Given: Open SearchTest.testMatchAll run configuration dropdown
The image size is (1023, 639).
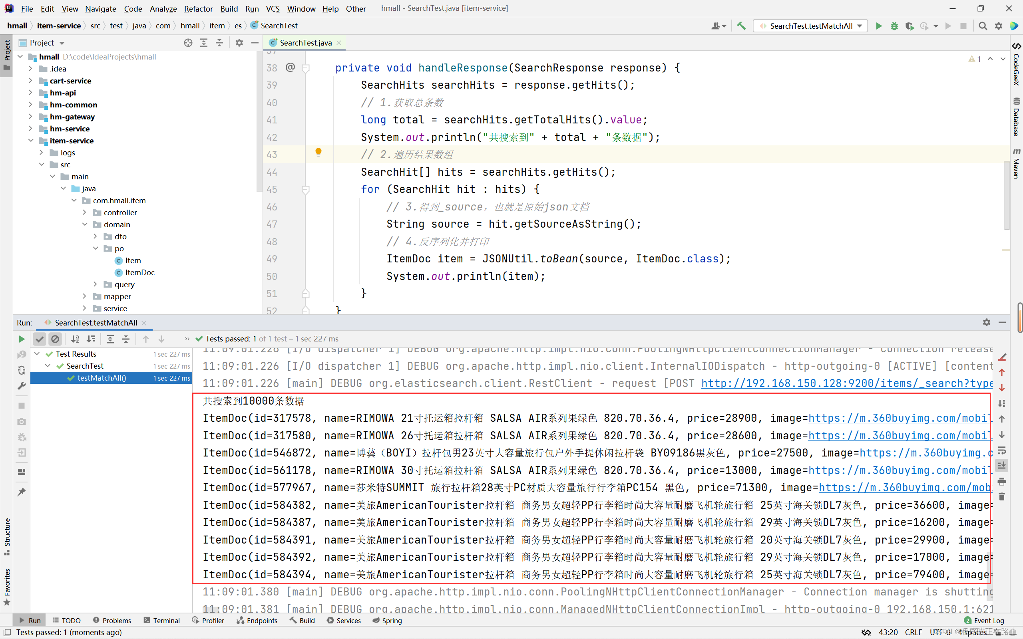Looking at the screenshot, I should (811, 26).
